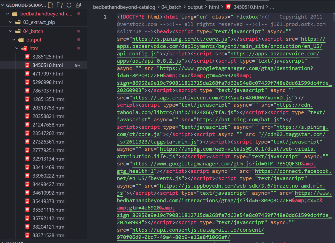
Task: Open 12851353.html file
Action: 49,99
